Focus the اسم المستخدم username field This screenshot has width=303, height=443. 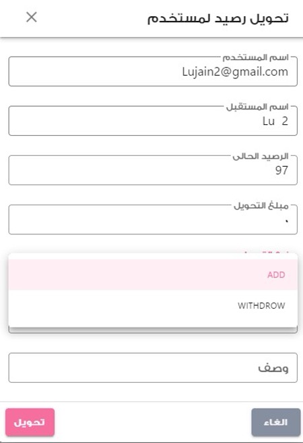tap(153, 72)
